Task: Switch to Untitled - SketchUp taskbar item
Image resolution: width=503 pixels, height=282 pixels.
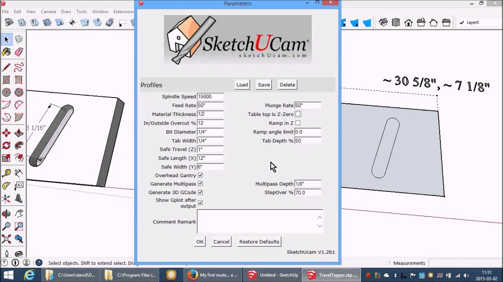Action: (x=274, y=275)
